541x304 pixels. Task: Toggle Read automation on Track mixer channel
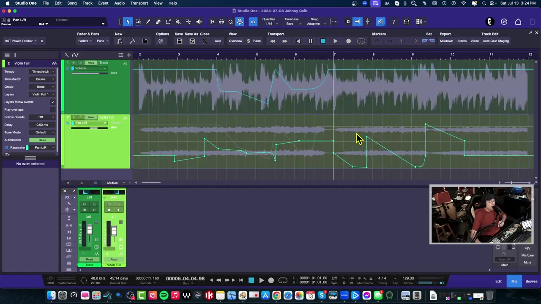point(89,259)
